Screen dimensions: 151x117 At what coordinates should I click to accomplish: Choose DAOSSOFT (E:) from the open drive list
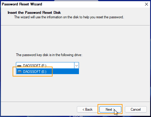coord(47,71)
